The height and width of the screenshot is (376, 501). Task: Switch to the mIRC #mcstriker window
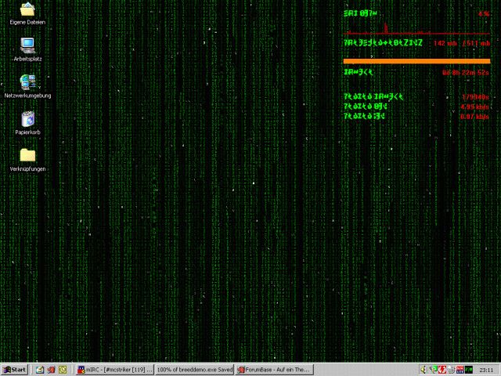[x=115, y=370]
